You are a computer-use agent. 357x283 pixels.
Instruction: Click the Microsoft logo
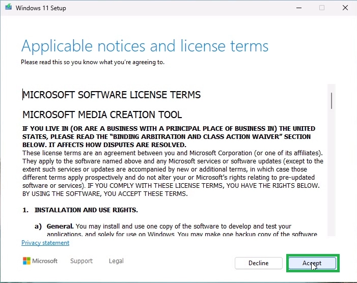[x=40, y=261]
